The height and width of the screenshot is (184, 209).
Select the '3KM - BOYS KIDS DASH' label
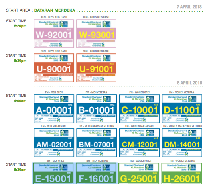(x=54, y=51)
